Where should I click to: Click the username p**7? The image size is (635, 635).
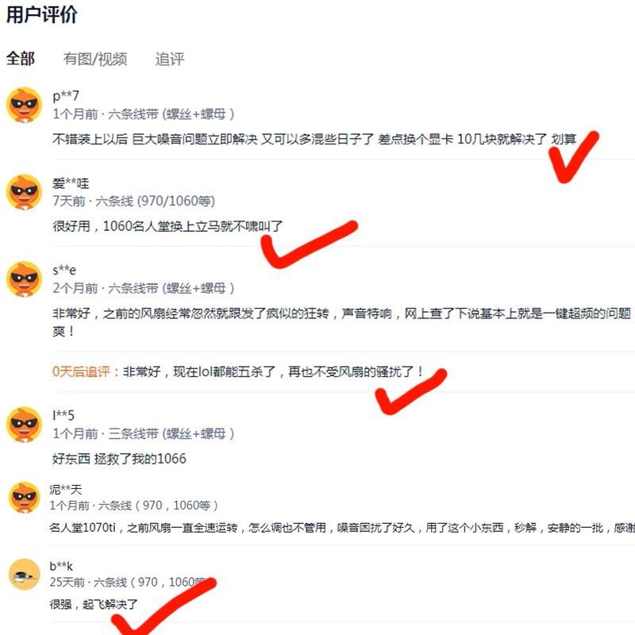[x=66, y=95]
